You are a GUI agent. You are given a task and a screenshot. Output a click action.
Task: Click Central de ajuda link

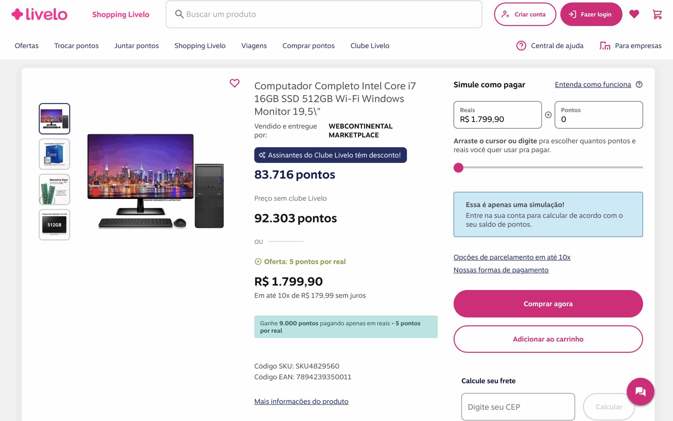(x=557, y=46)
